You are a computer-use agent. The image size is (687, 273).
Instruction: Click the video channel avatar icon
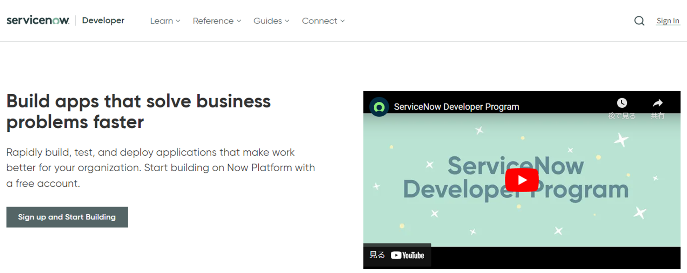pyautogui.click(x=379, y=107)
